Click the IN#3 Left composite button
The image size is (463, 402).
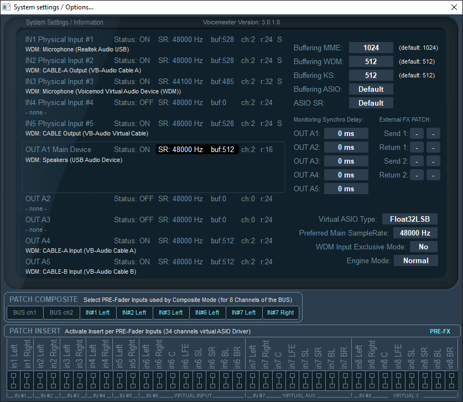click(171, 312)
